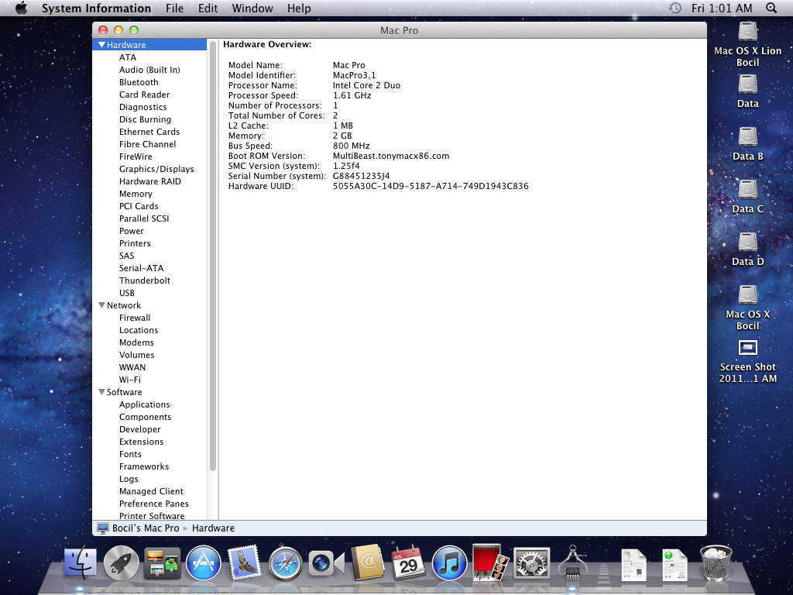This screenshot has height=595, width=793.
Task: Select the Data D drive icon
Action: 747,249
